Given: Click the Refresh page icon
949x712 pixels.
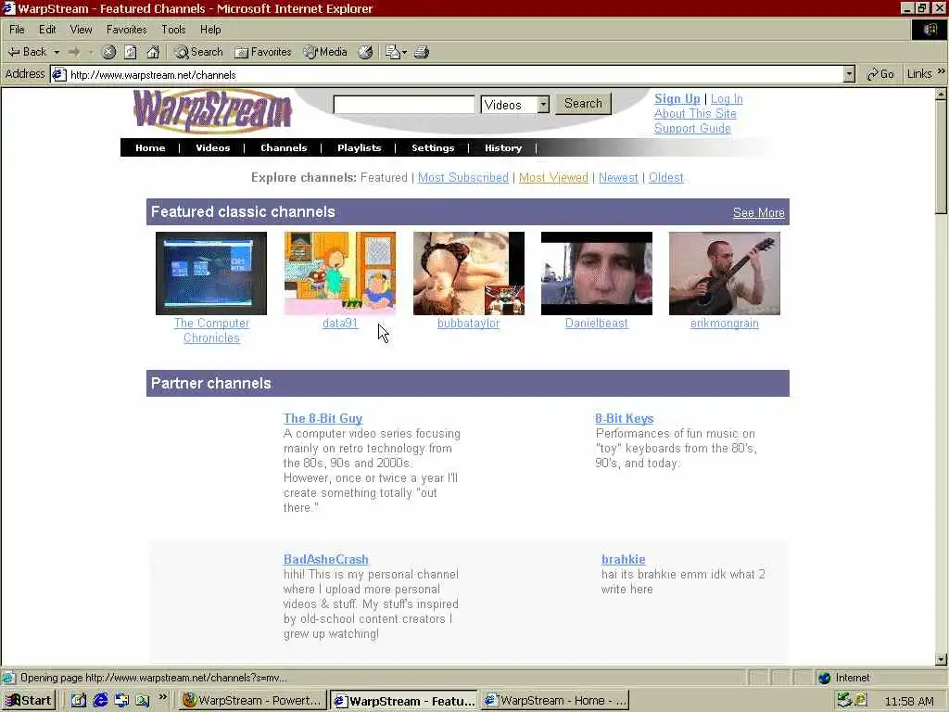Looking at the screenshot, I should (131, 52).
